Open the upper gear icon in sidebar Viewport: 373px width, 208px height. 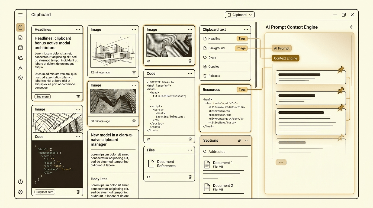[x=20, y=78]
